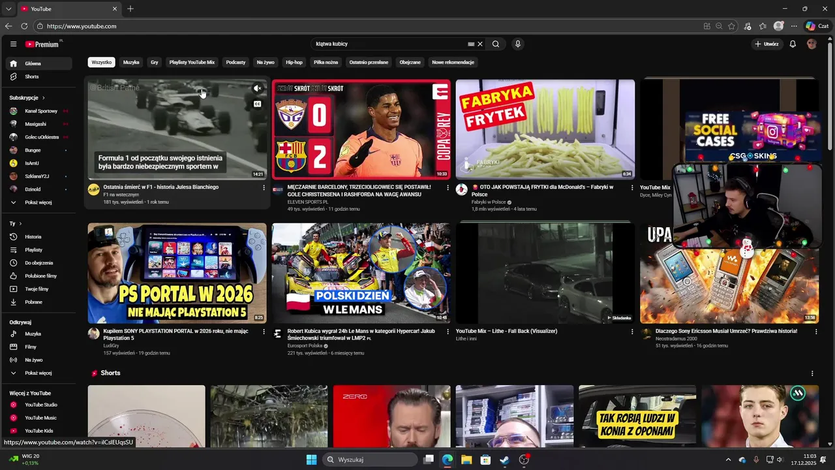Click the YouTube search text field
The image size is (835, 470).
389,44
